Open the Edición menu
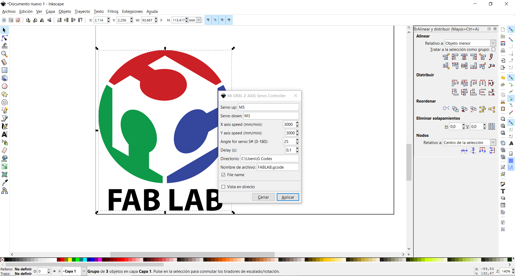The height and width of the screenshot is (276, 515). [26, 12]
